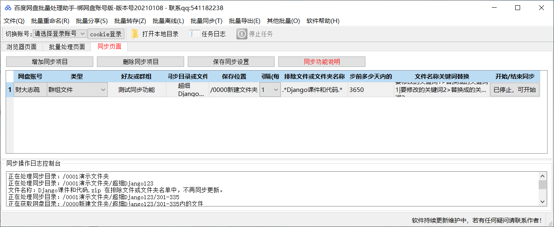Select the 同步页面 tab
The image size is (554, 227).
coord(109,46)
